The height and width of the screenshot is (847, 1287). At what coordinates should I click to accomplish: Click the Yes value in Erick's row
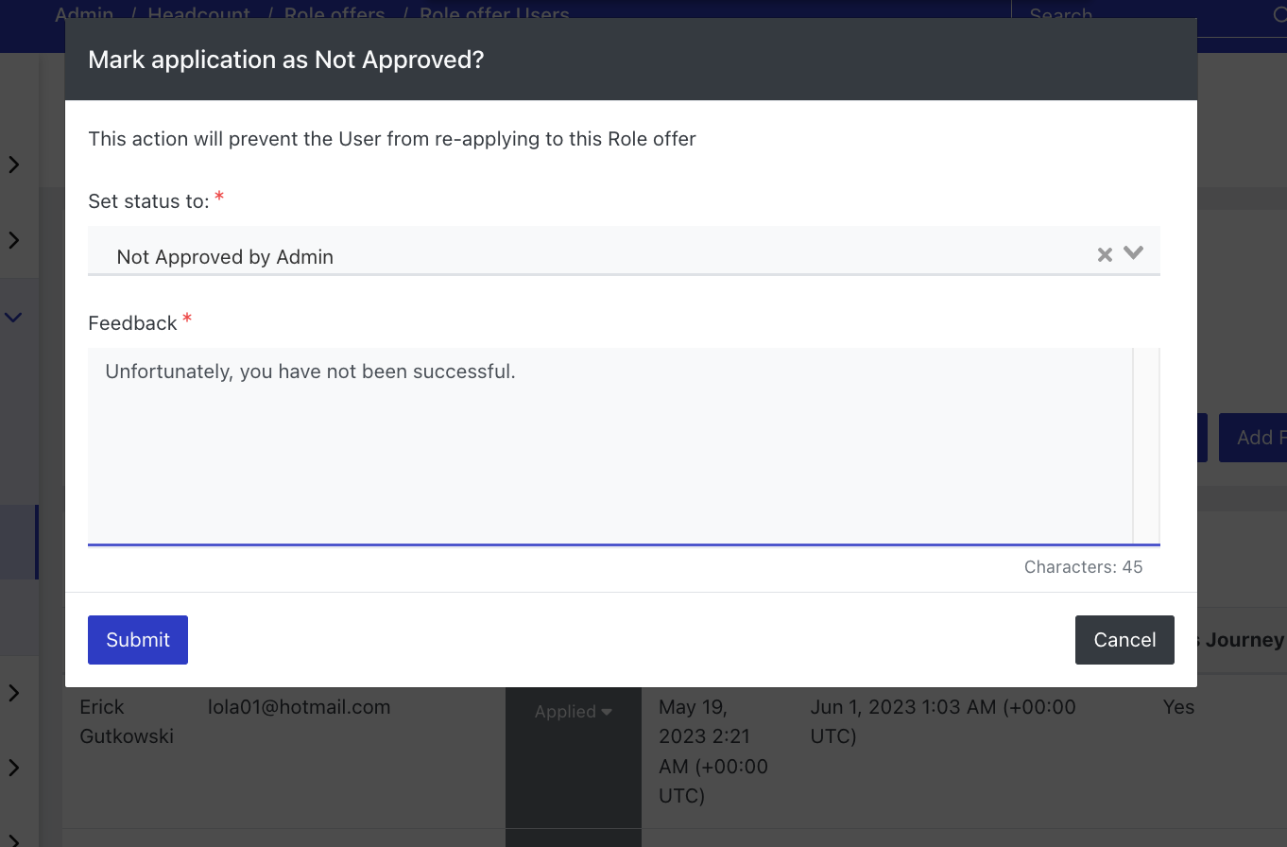tap(1178, 707)
